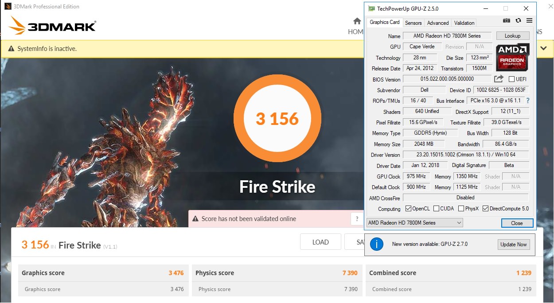
Task: Click the Pixel Fillrate 15.6 GPixel/s value
Action: 423,122
